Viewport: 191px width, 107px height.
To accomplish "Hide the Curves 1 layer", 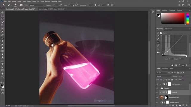I will pyautogui.click(x=157, y=92).
